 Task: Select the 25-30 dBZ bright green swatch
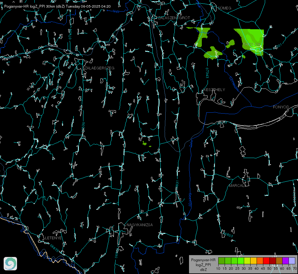pos(241,261)
